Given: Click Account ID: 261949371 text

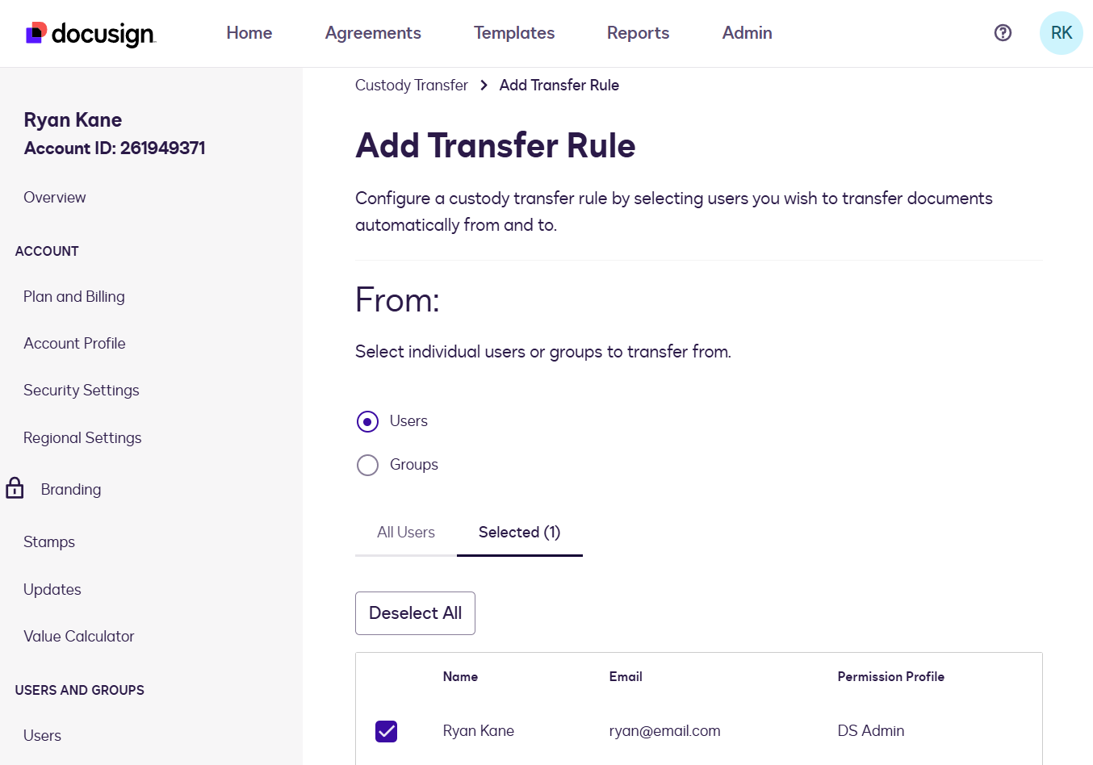Looking at the screenshot, I should (x=115, y=148).
